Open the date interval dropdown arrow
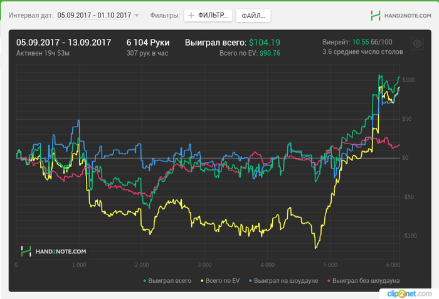This screenshot has width=439, height=299. pos(137,16)
